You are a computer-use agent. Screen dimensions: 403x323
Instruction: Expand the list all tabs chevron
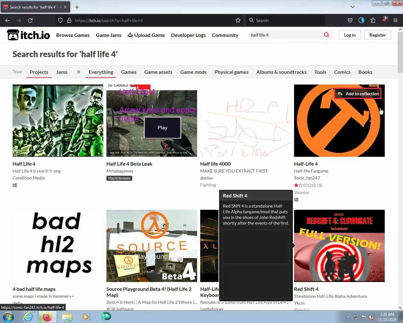click(353, 7)
